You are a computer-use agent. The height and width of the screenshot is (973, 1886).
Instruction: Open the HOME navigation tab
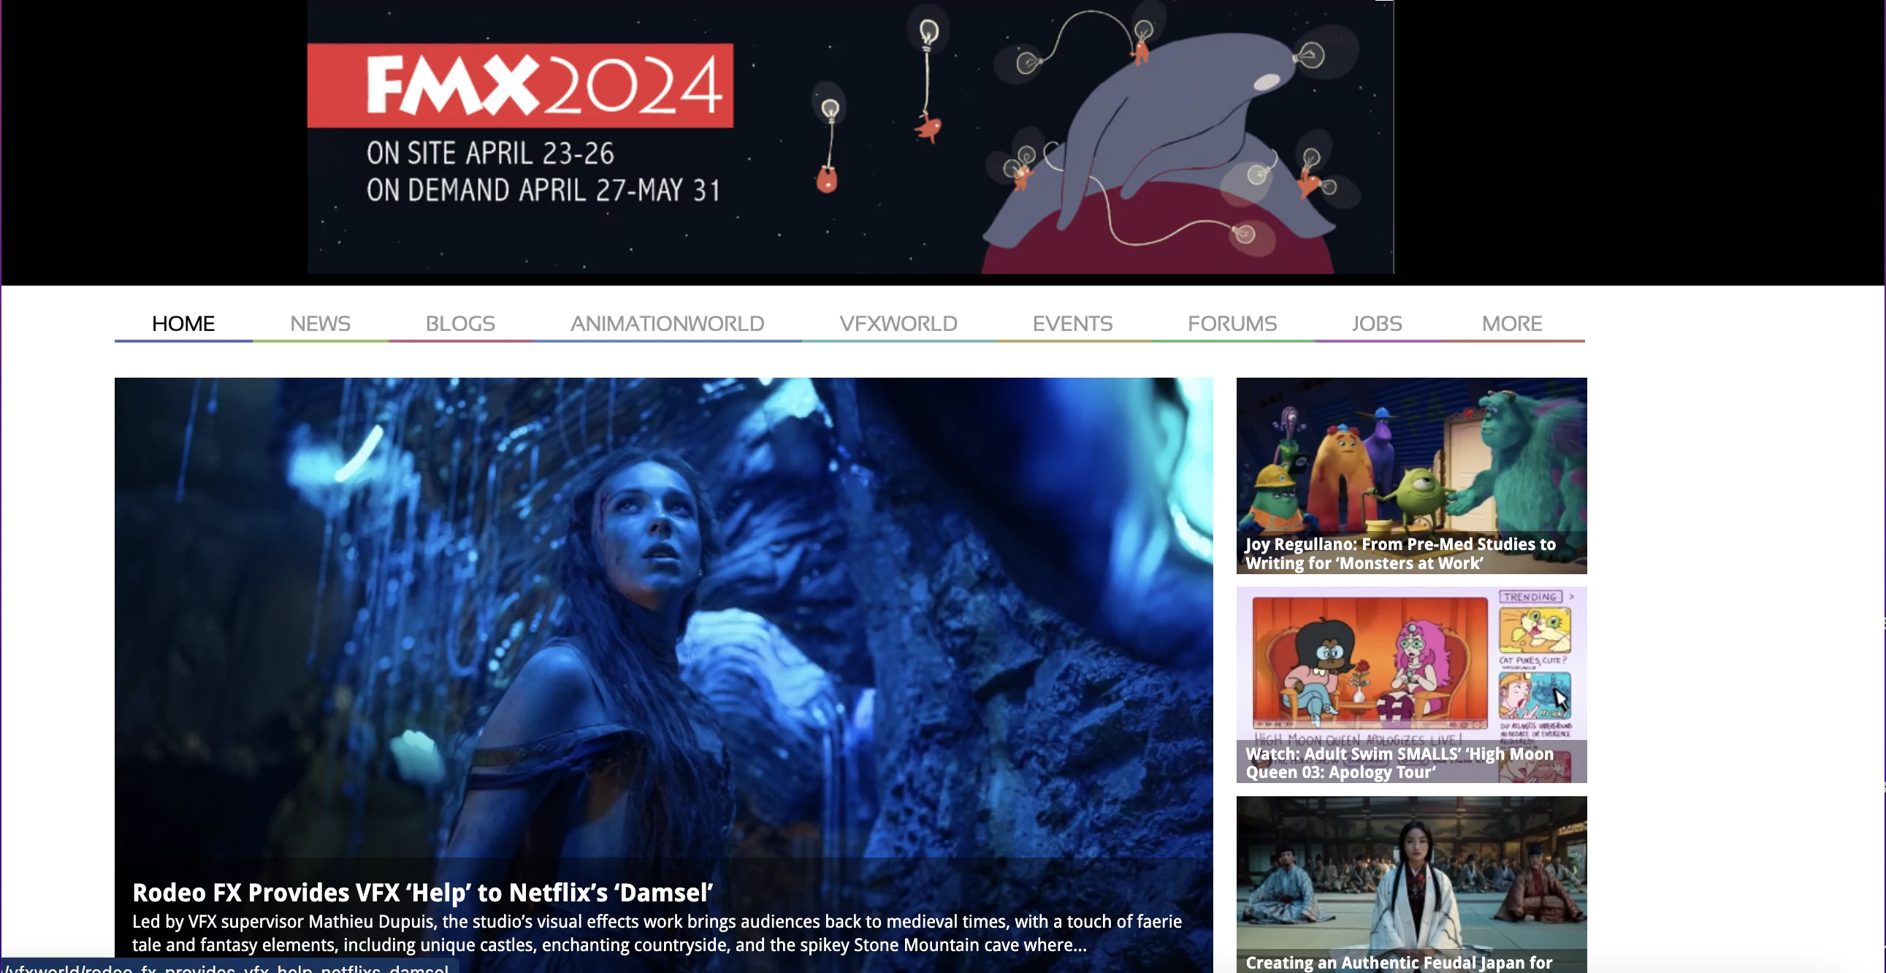click(183, 323)
